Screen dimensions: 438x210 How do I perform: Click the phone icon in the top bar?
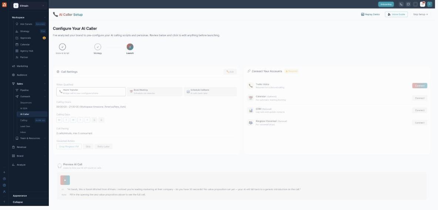point(401,4)
